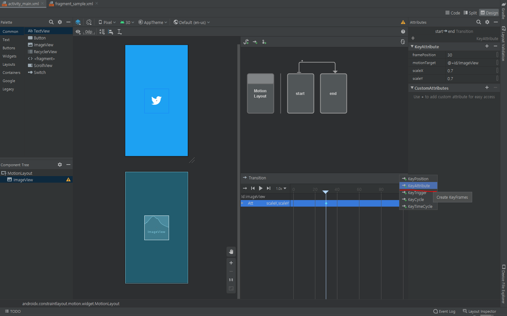Pick Button from the palette
The image size is (507, 316).
(49, 38)
